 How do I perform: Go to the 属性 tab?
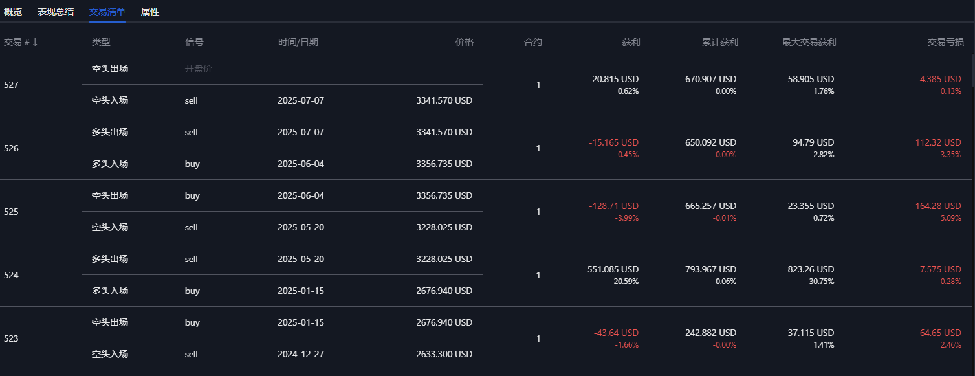coord(150,12)
